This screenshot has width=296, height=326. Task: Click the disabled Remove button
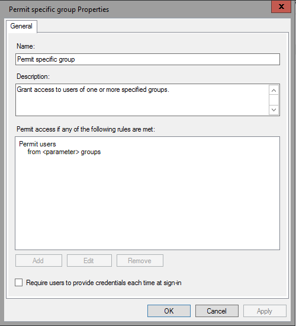(140, 261)
